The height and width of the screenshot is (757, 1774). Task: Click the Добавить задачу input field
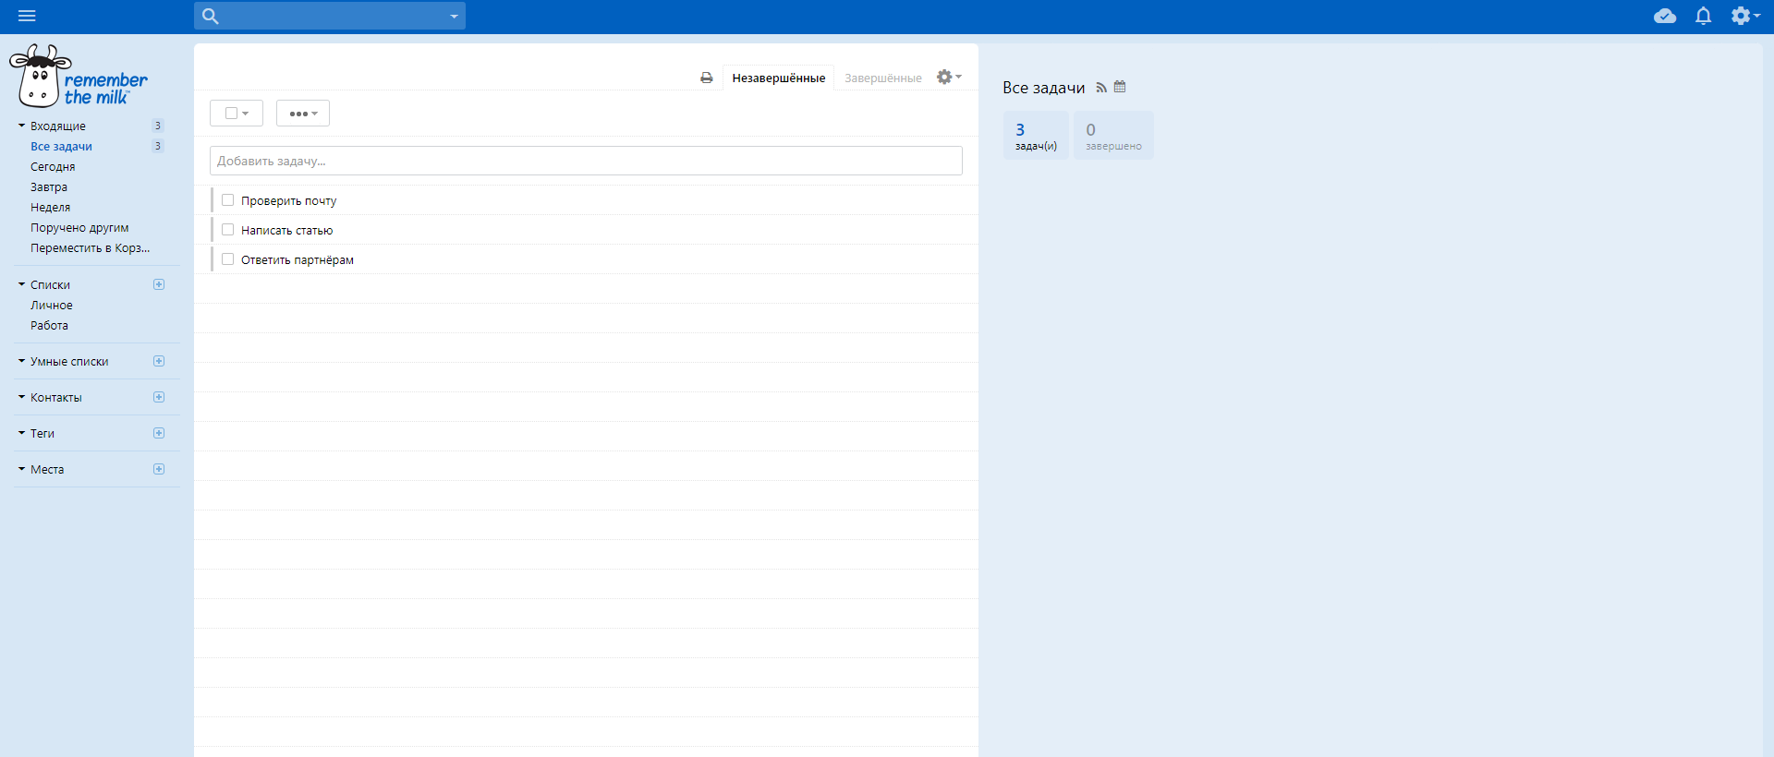(586, 161)
